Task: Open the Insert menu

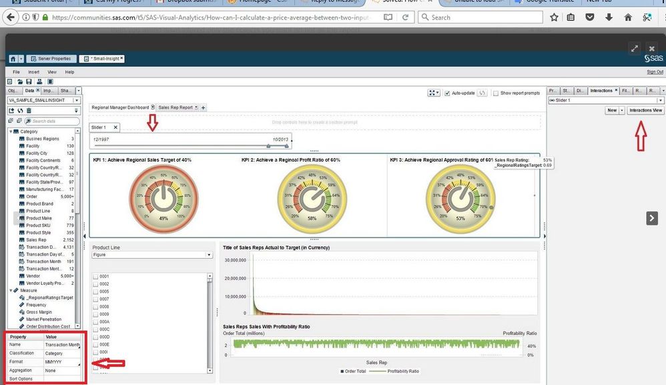Action: [33, 72]
